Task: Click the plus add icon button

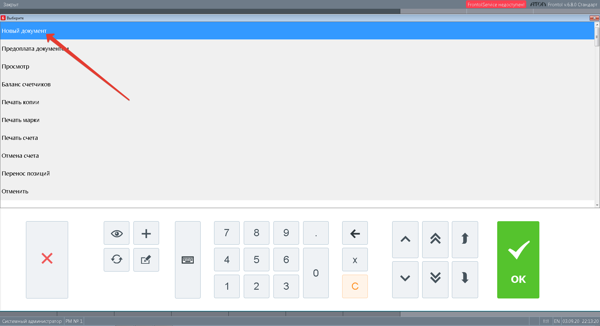Action: tap(146, 233)
